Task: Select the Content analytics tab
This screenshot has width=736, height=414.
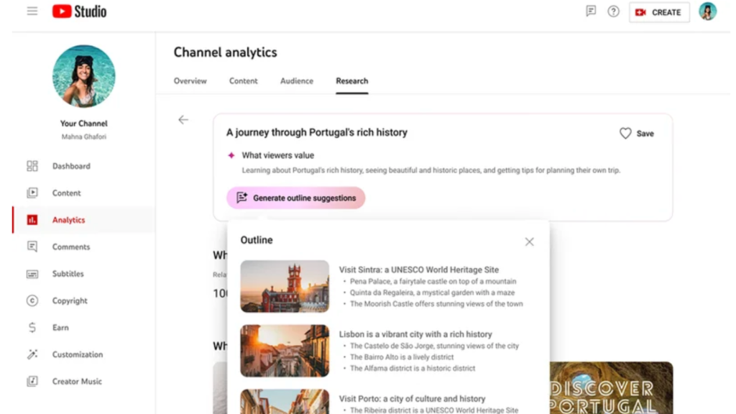Action: tap(244, 81)
